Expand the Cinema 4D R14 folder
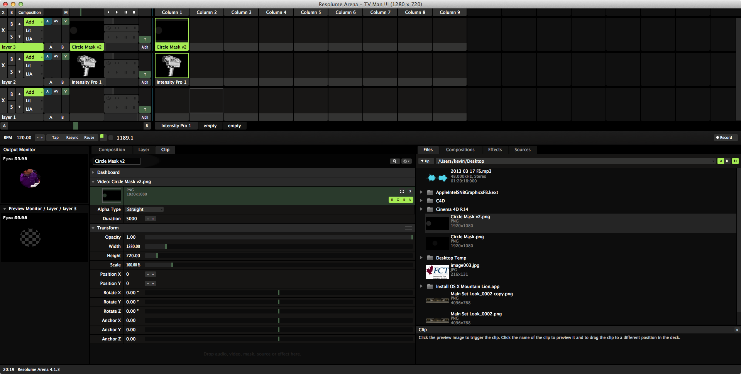Image resolution: width=741 pixels, height=374 pixels. point(421,209)
